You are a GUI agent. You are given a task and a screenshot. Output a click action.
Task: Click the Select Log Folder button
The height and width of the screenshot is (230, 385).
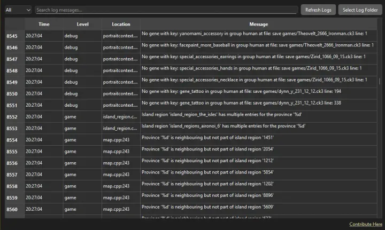pos(360,10)
